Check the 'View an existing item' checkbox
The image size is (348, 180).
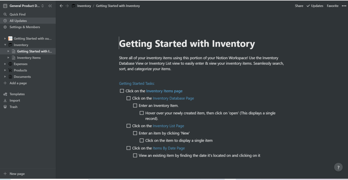point(135,155)
